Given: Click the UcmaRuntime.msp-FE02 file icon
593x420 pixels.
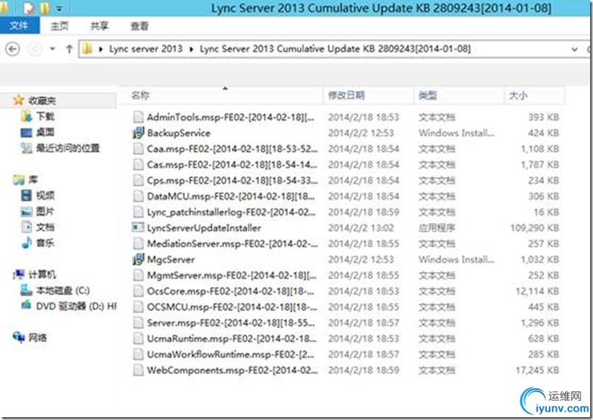Looking at the screenshot, I should pos(138,339).
